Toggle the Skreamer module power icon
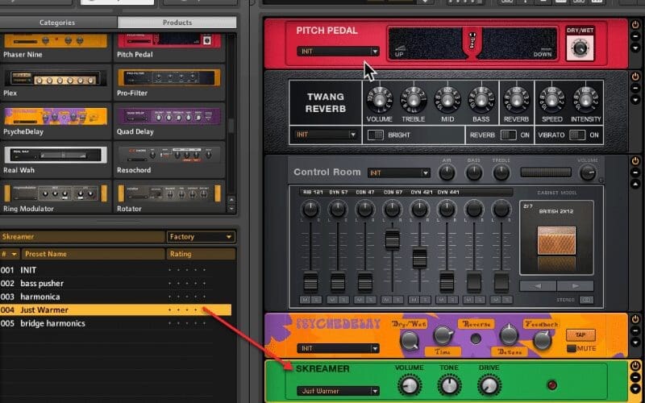645x403 pixels. point(635,366)
